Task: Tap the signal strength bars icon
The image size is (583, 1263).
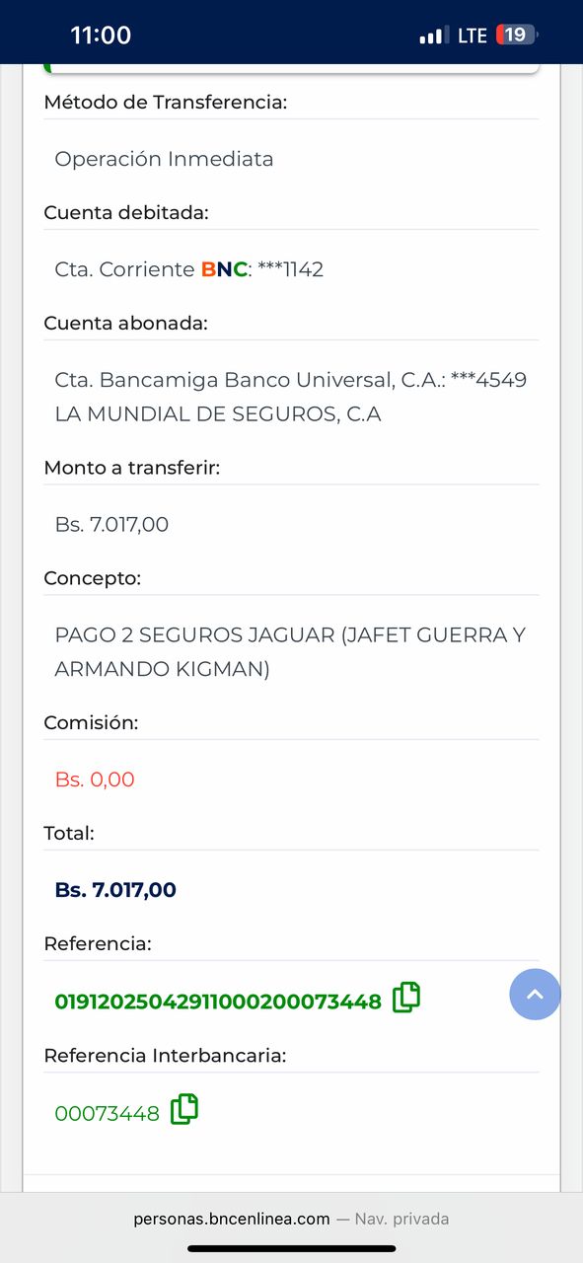Action: [434, 36]
